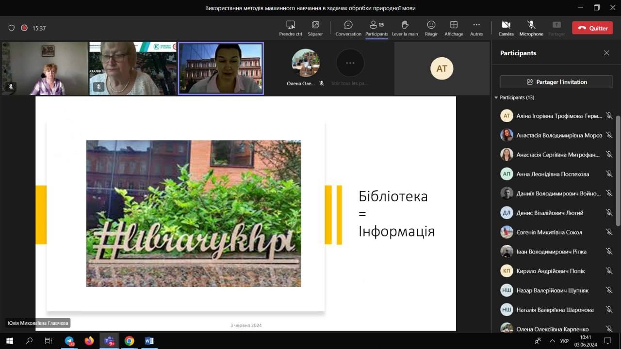Click the Séparer pop-out icon
Image resolution: width=621 pixels, height=349 pixels.
pyautogui.click(x=315, y=25)
